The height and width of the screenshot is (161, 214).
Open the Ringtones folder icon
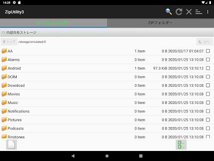pyautogui.click(x=4, y=136)
